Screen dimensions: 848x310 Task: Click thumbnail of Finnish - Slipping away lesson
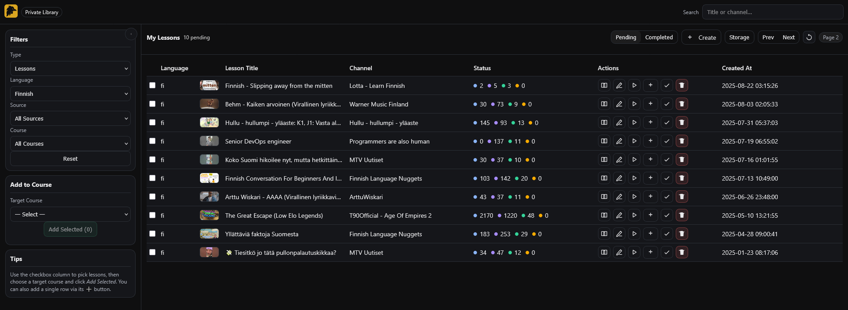coord(209,85)
